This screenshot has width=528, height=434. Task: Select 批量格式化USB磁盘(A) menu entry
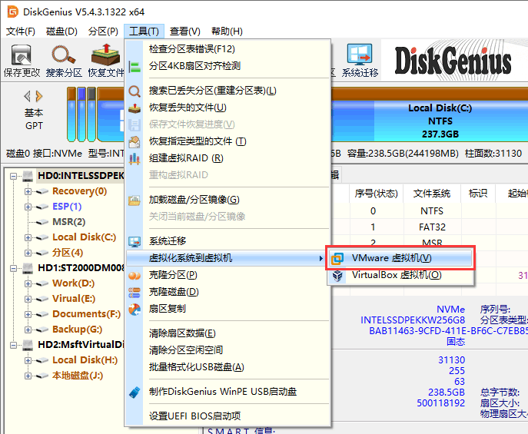tap(227, 367)
